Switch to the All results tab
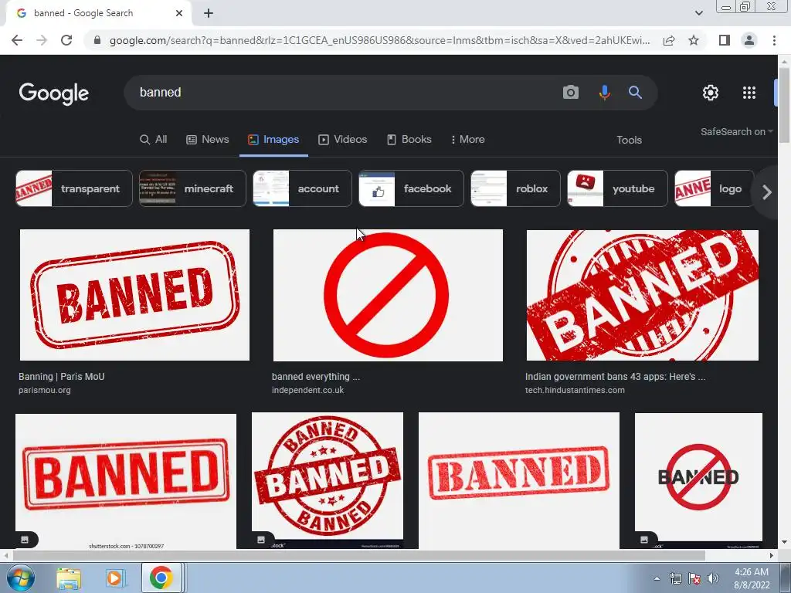 pyautogui.click(x=154, y=140)
